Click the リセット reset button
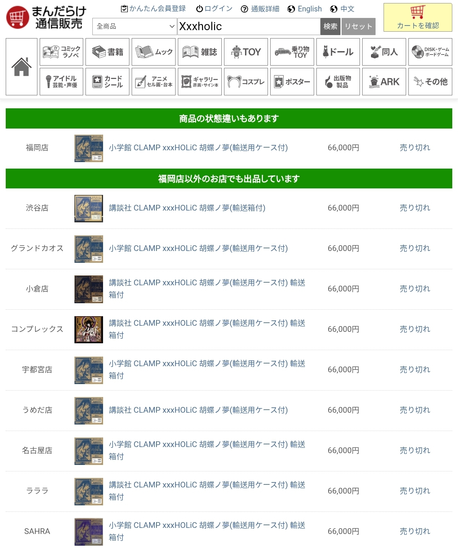Image resolution: width=458 pixels, height=550 pixels. 358,26
